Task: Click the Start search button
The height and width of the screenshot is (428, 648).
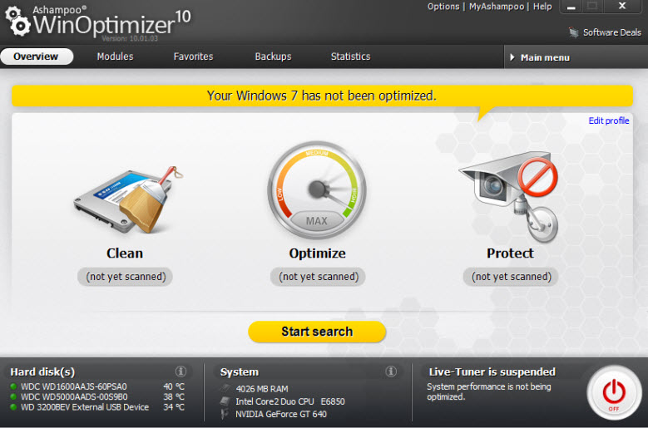Action: pos(317,332)
